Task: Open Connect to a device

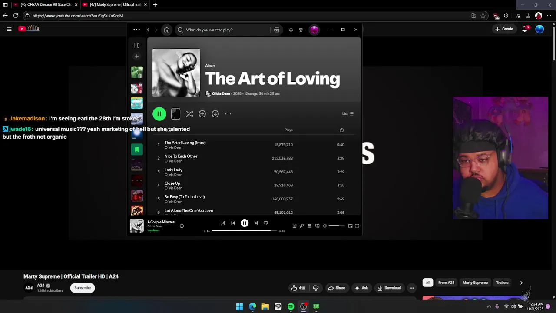Action: point(317,226)
